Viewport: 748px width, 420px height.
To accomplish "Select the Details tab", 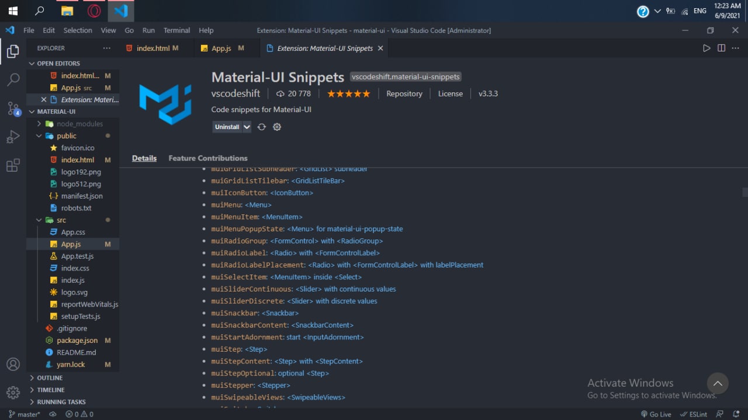I will [x=144, y=158].
